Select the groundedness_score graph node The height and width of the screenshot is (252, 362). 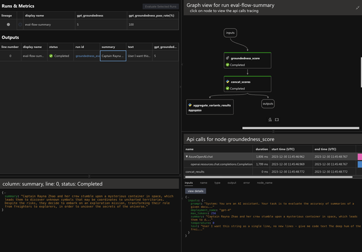pos(247,60)
